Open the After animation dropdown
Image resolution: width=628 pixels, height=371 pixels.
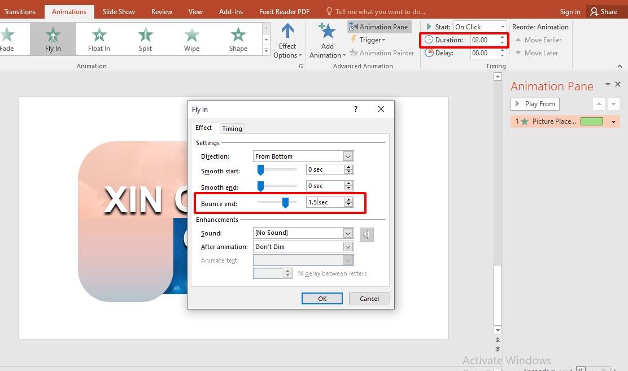(x=348, y=247)
